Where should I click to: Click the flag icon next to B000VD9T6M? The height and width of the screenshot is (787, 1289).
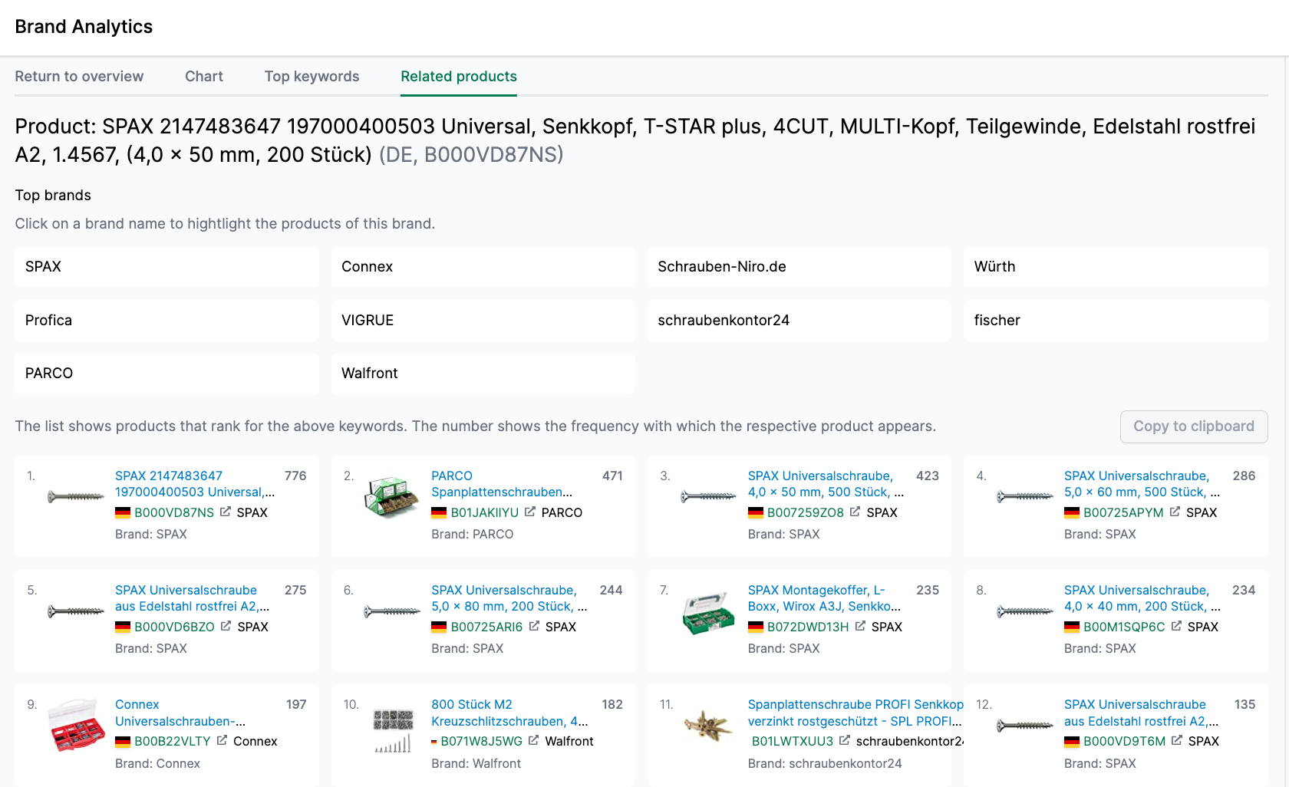1073,741
